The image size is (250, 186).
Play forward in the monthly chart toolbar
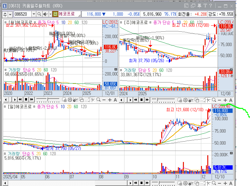click(15, 100)
